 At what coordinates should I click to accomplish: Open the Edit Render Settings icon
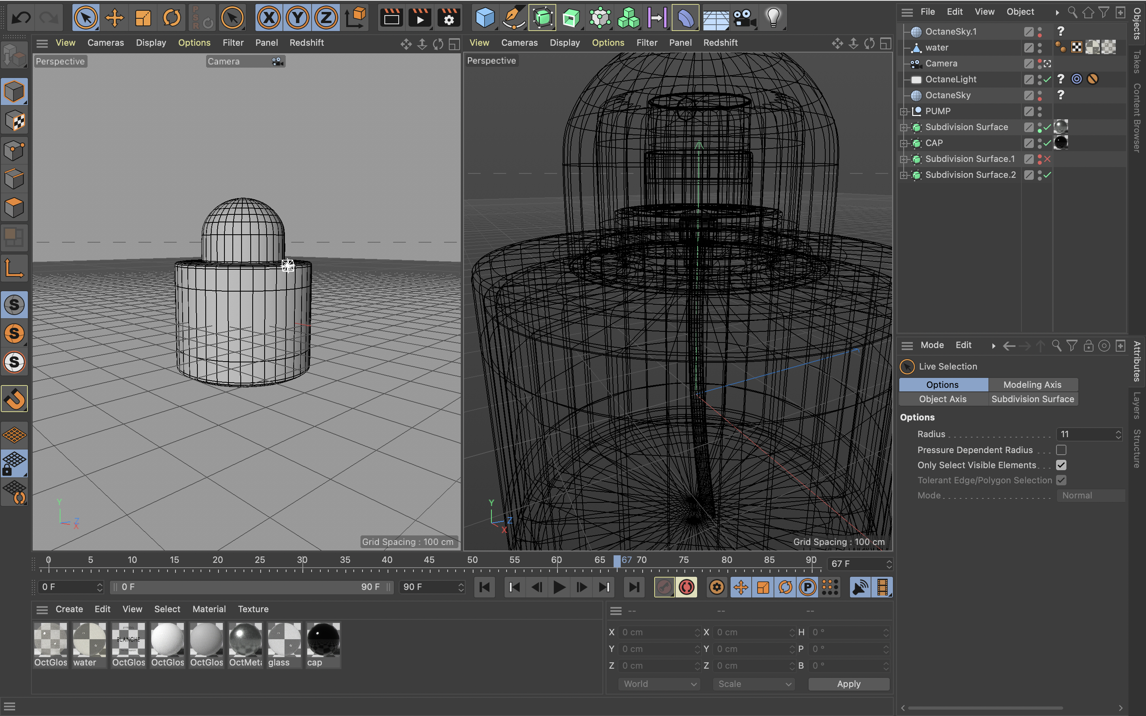448,18
